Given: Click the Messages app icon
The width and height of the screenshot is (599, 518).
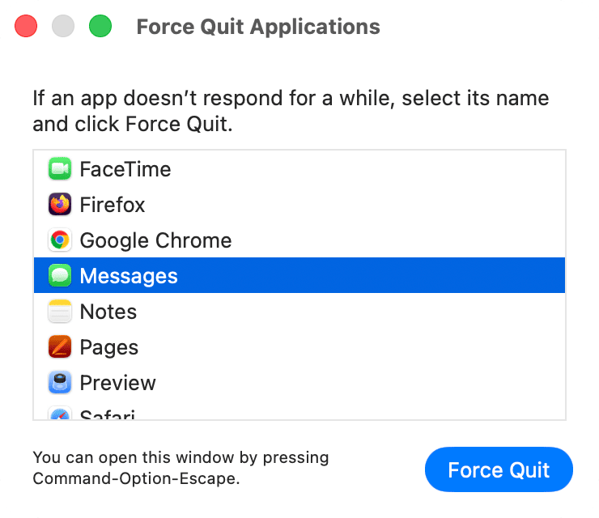Looking at the screenshot, I should tap(60, 276).
